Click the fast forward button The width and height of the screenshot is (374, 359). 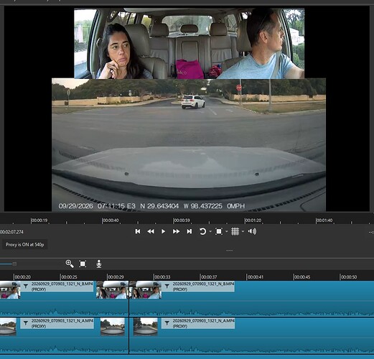click(176, 231)
